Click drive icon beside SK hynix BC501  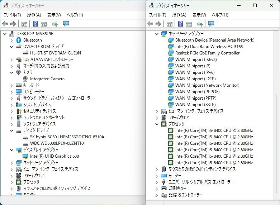[25, 138]
